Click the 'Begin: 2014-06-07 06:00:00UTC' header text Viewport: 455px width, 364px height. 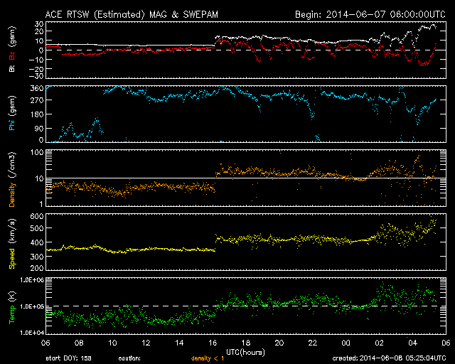point(370,14)
